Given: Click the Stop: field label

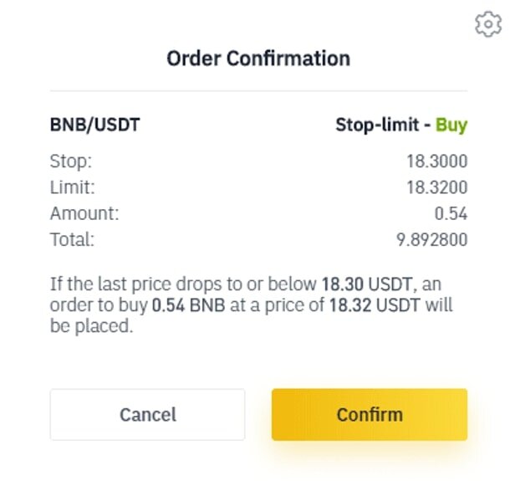Looking at the screenshot, I should 71,161.
